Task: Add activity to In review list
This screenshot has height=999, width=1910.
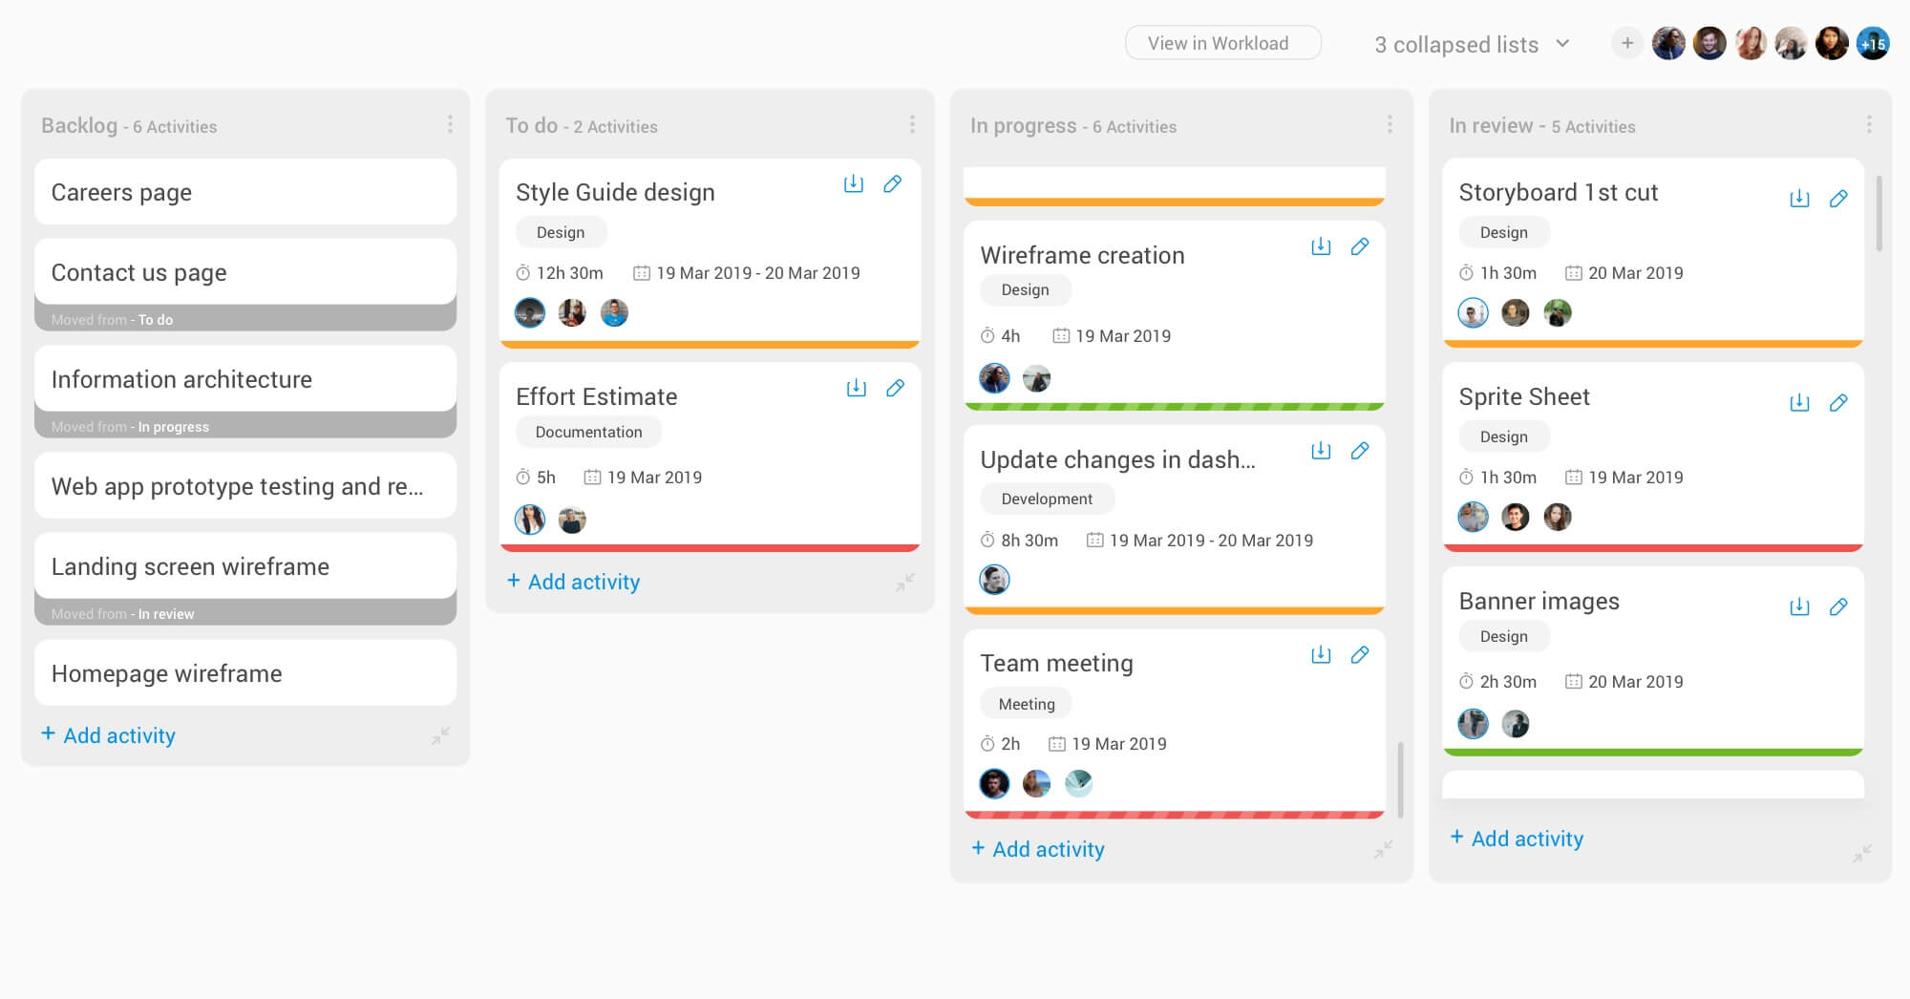Action: (1517, 839)
